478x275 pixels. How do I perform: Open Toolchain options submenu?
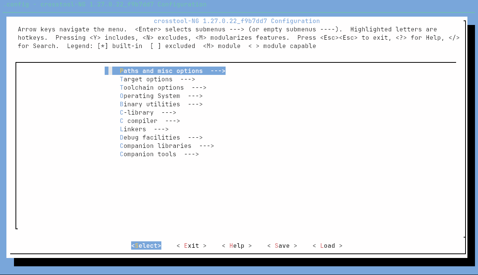point(163,87)
